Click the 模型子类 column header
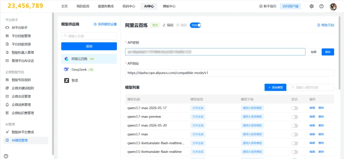 (247, 99)
